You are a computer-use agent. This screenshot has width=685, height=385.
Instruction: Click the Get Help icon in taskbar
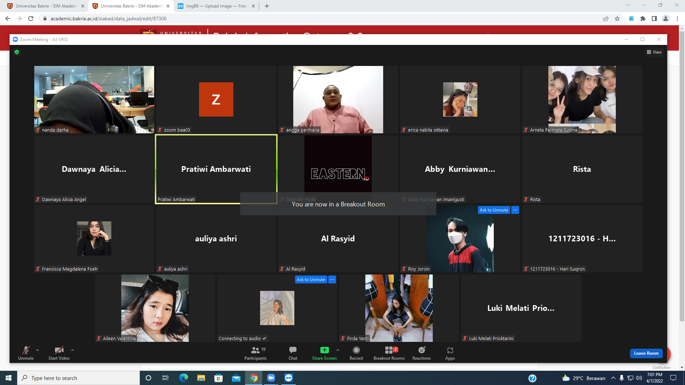click(x=532, y=378)
